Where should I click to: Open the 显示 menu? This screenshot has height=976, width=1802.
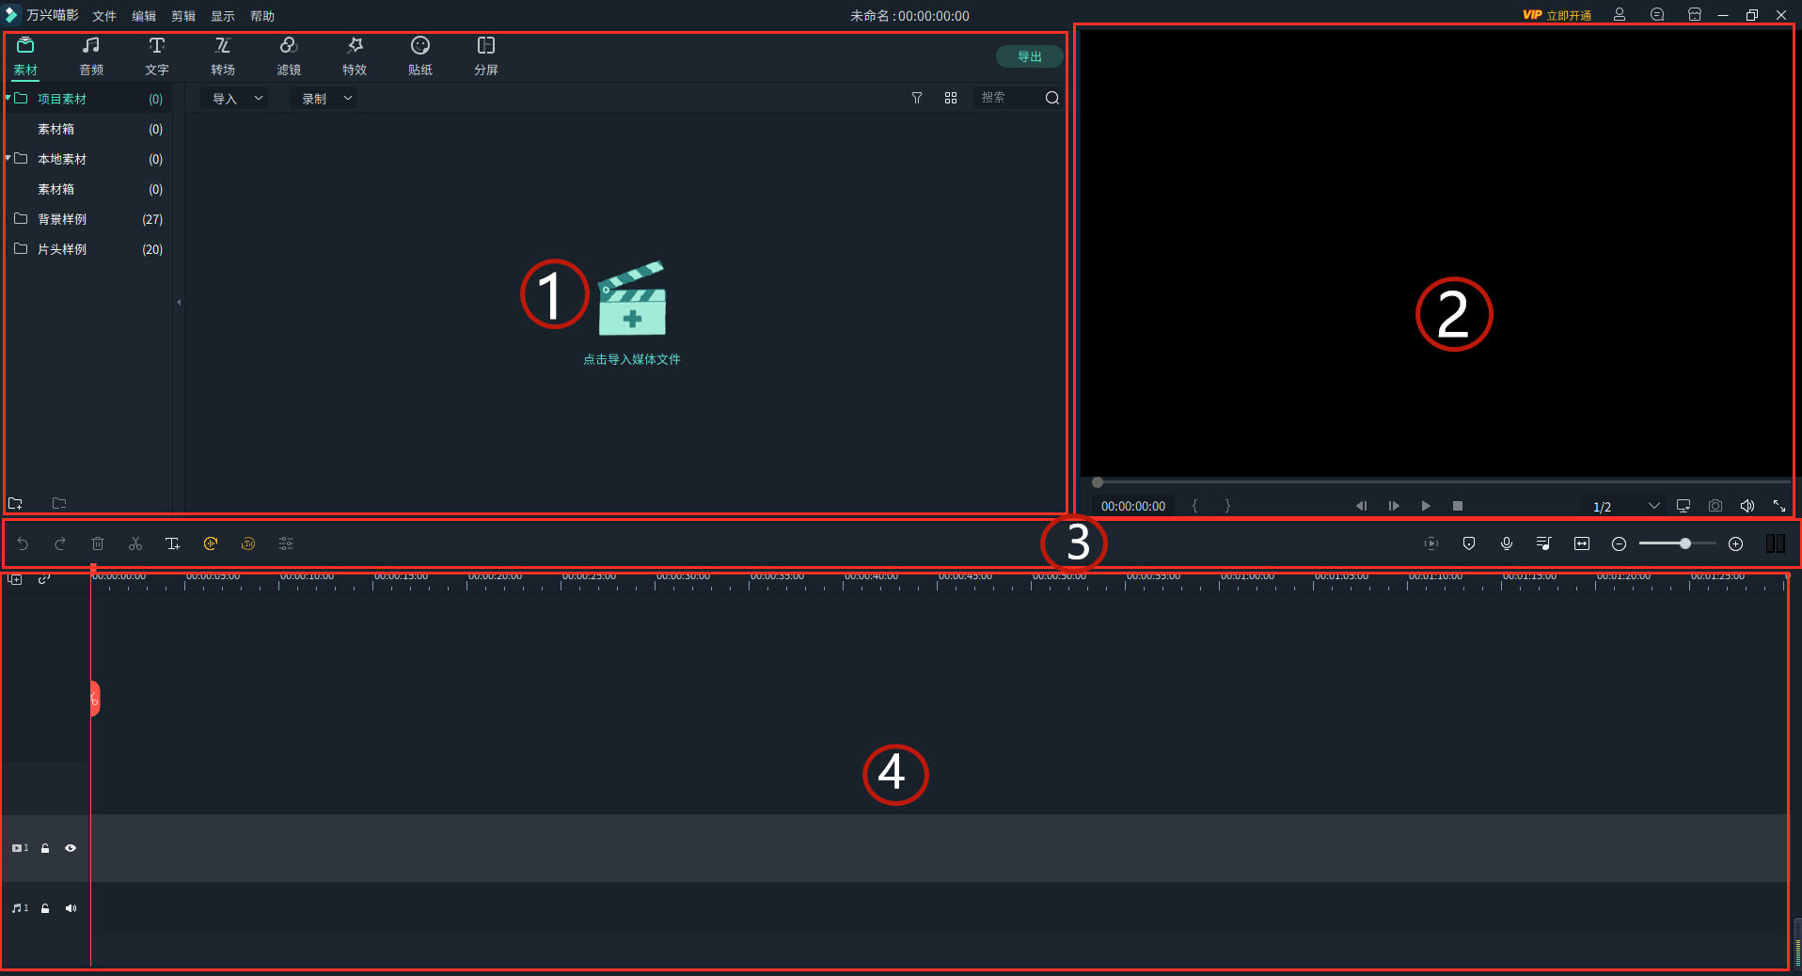click(x=223, y=16)
